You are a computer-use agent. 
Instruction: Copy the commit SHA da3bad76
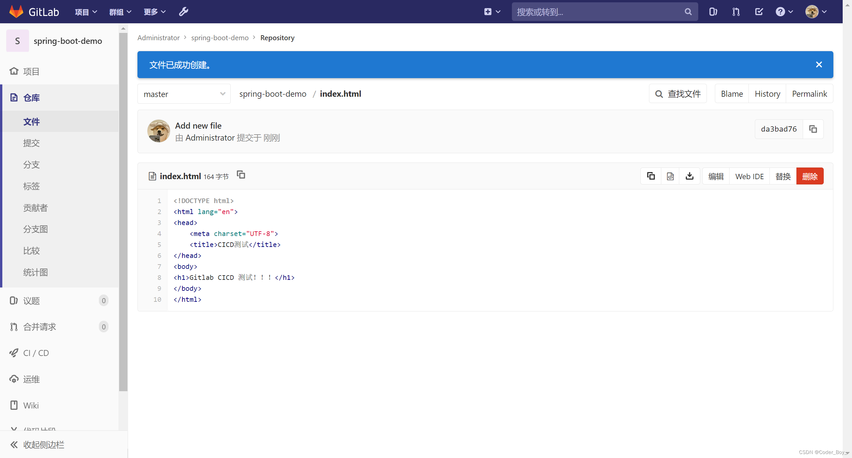[813, 129]
